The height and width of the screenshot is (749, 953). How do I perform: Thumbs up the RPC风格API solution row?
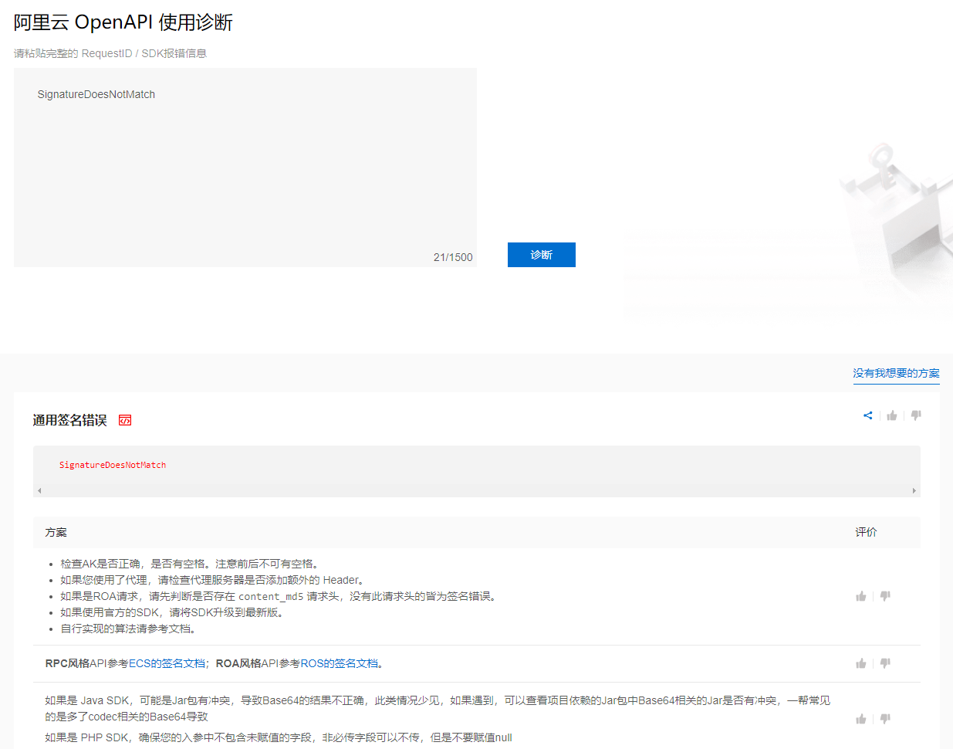click(x=861, y=663)
